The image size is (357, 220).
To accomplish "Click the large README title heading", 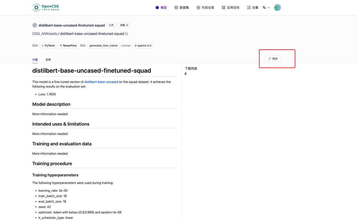I will [x=92, y=71].
